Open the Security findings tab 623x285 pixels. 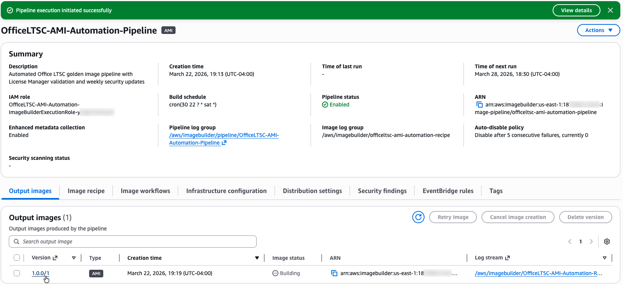(x=382, y=191)
